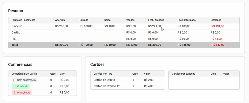The image size is (249, 103).
Task: Select the Dinheiro row label
Action: point(17,26)
